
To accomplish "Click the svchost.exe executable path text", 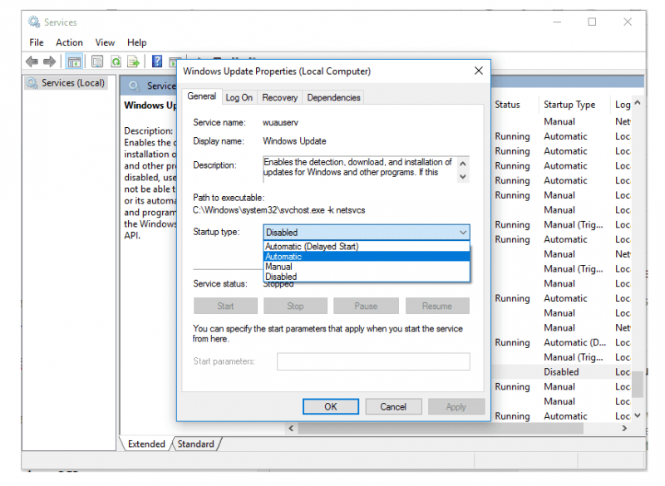I will [x=278, y=210].
